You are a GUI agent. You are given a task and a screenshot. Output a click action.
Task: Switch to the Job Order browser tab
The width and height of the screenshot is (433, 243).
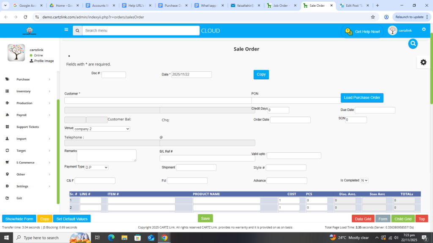tap(281, 5)
